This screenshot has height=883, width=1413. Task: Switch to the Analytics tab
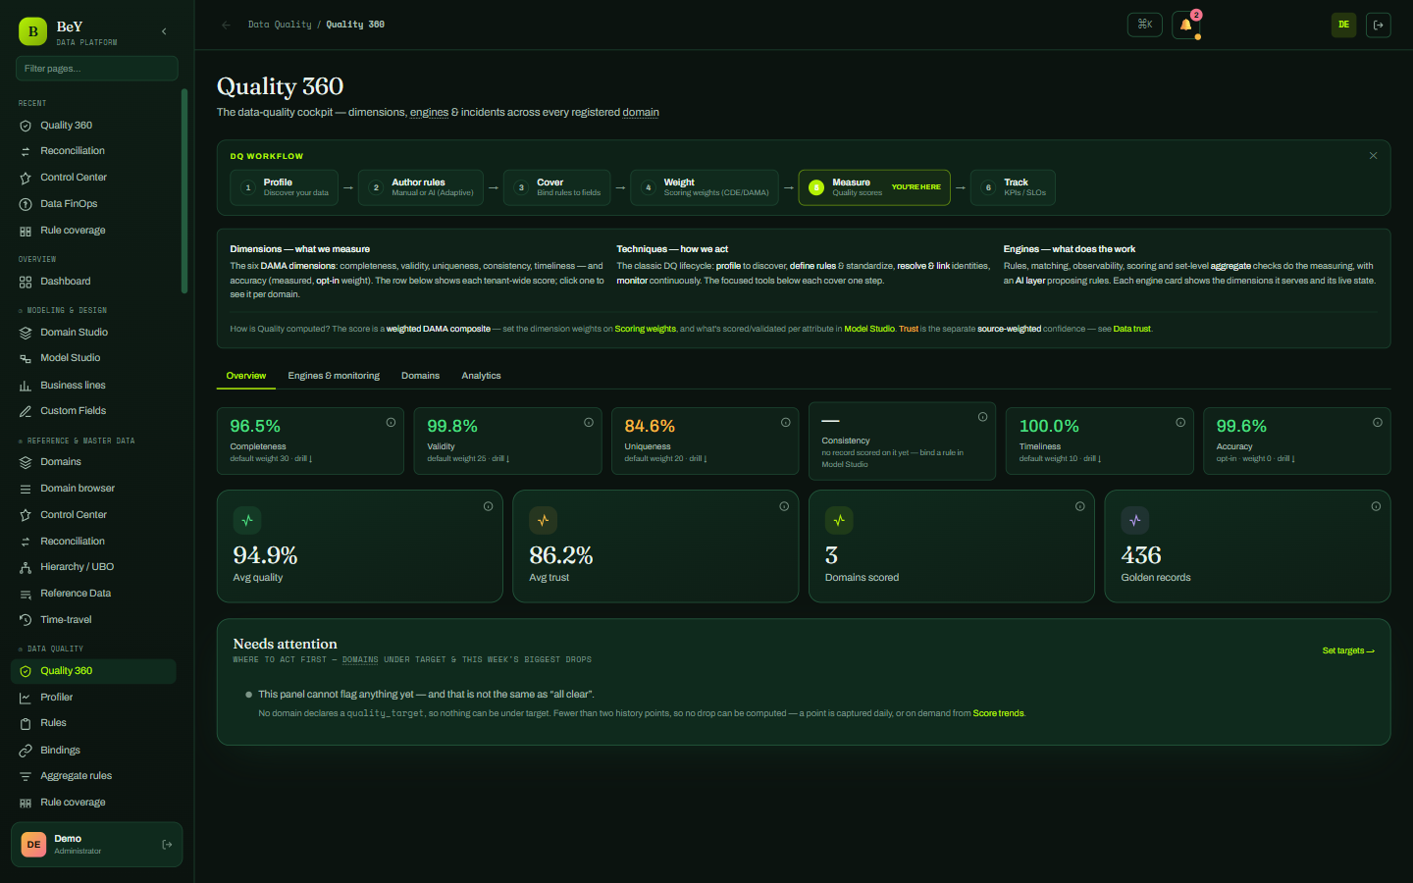pos(481,376)
